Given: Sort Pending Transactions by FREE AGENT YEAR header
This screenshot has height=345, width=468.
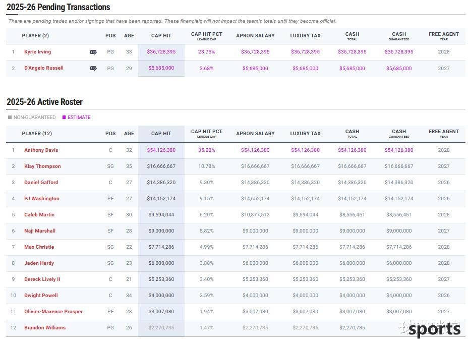Looking at the screenshot, I should tap(444, 36).
